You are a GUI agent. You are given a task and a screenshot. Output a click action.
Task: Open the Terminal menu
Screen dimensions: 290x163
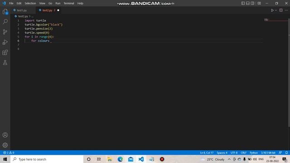point(69,3)
